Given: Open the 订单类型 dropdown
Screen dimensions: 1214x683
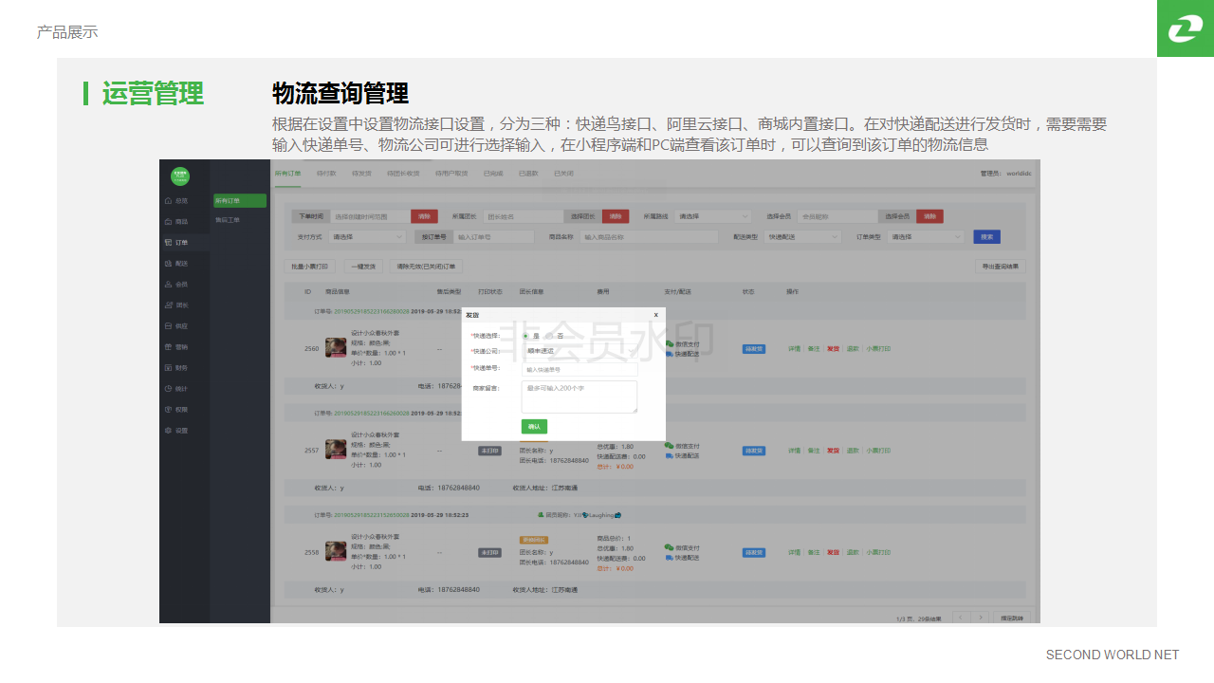Looking at the screenshot, I should tap(927, 237).
